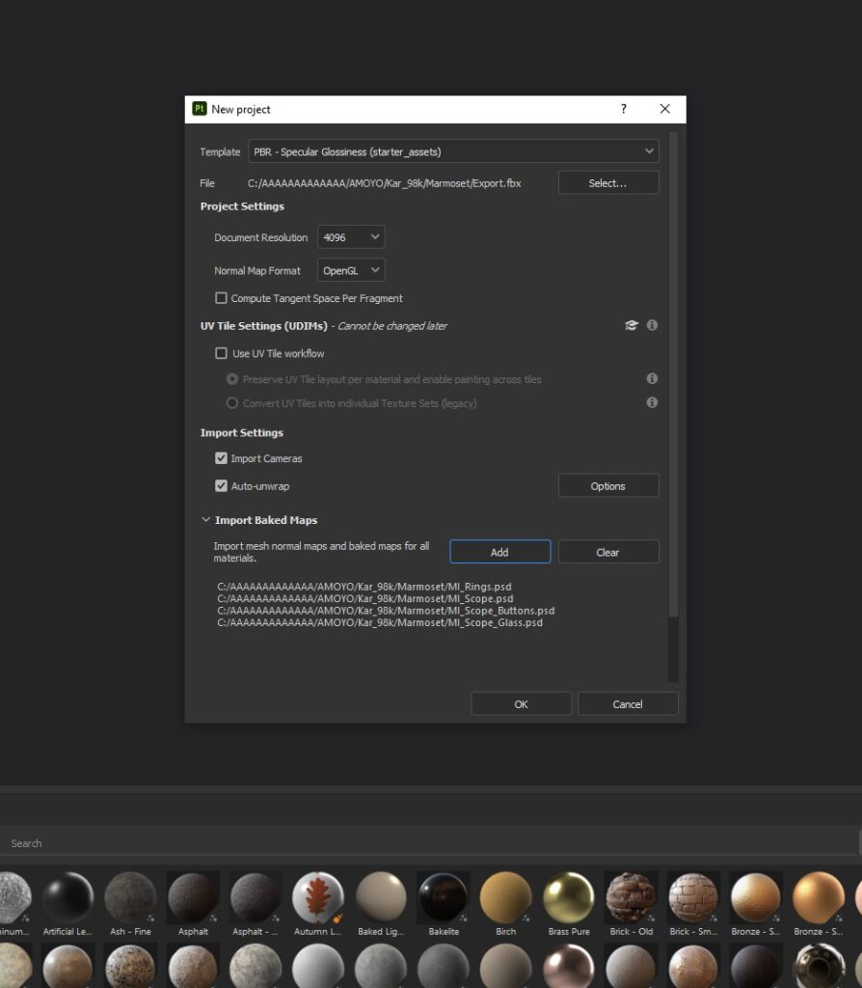The image size is (862, 988).
Task: Open the UDIM tutorial graduation-cap icon
Action: 631,325
